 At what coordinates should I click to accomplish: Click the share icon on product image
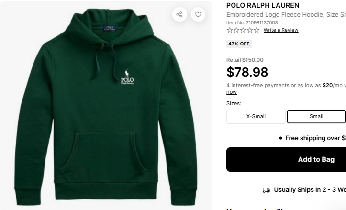[x=179, y=14]
